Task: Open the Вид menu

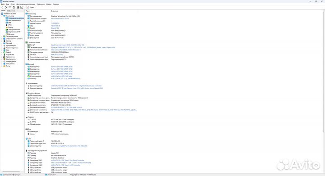Action: click(x=8, y=4)
